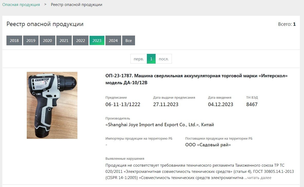The height and width of the screenshot is (187, 304).
Task: Select the 2018 year filter
Action: pos(14,40)
